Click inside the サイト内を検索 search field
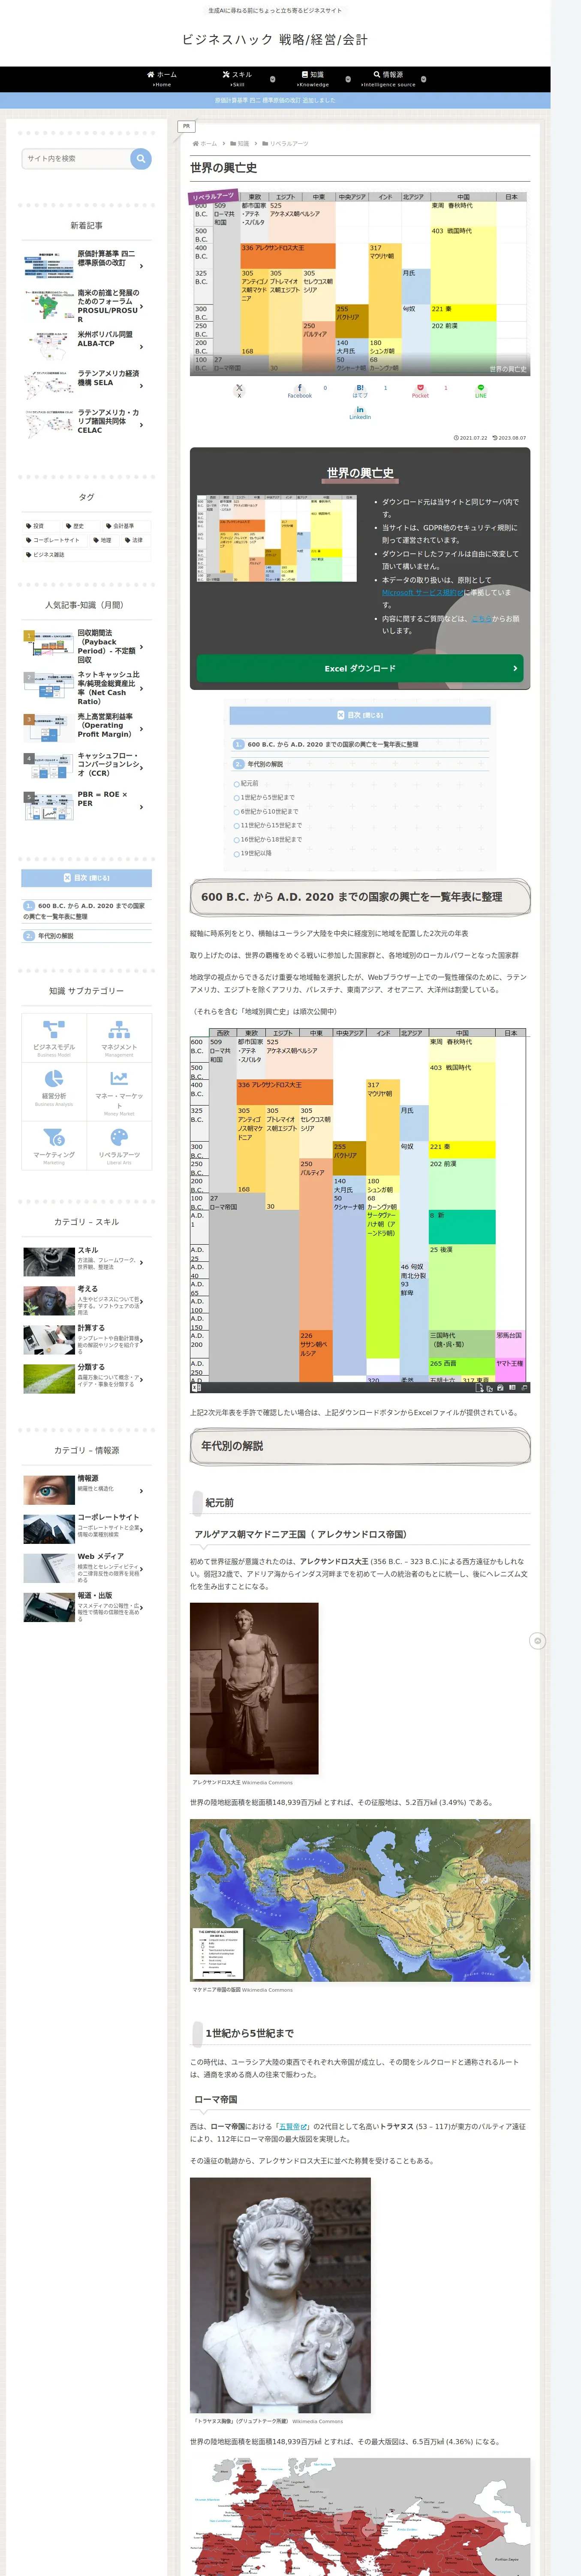 76,158
